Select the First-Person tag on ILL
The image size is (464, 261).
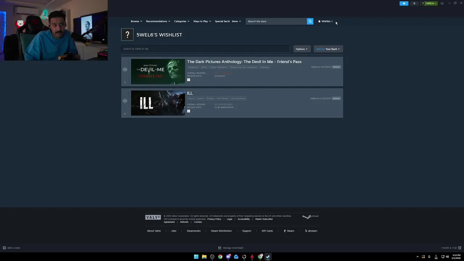pos(223,99)
